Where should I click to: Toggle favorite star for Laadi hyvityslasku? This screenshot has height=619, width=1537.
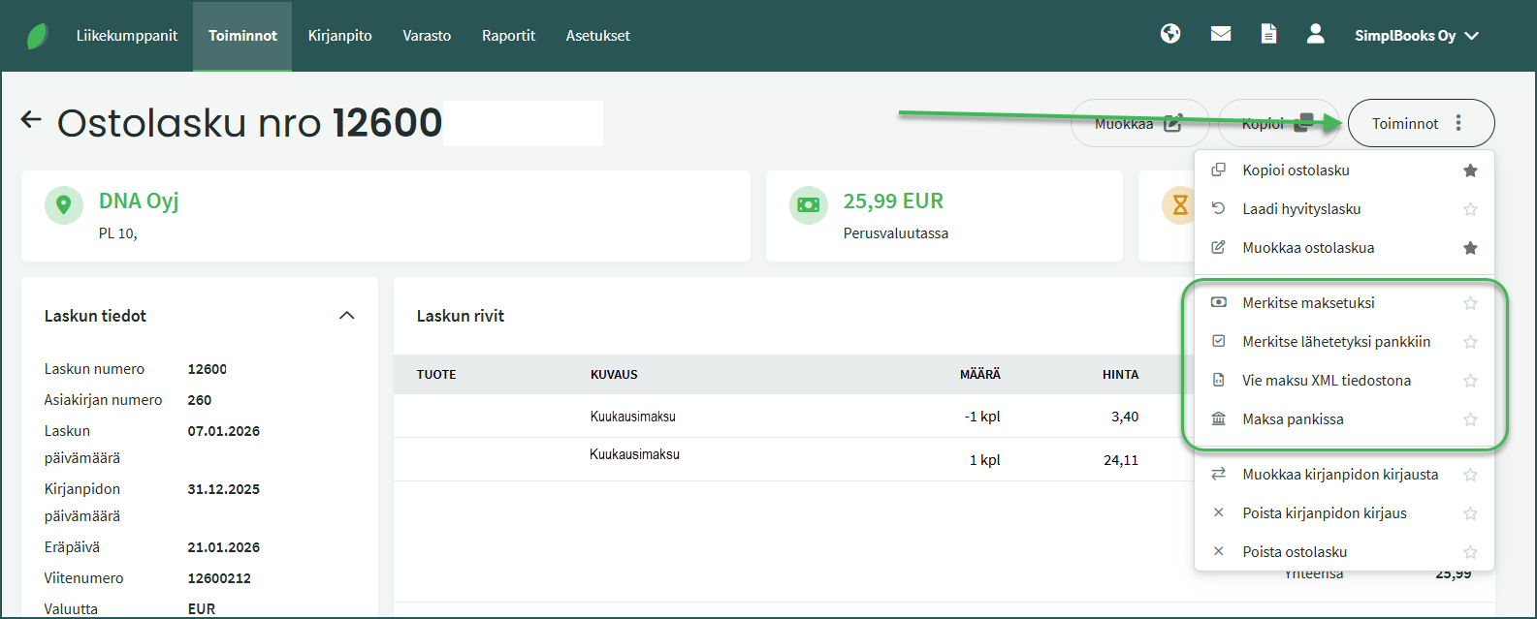1470,209
